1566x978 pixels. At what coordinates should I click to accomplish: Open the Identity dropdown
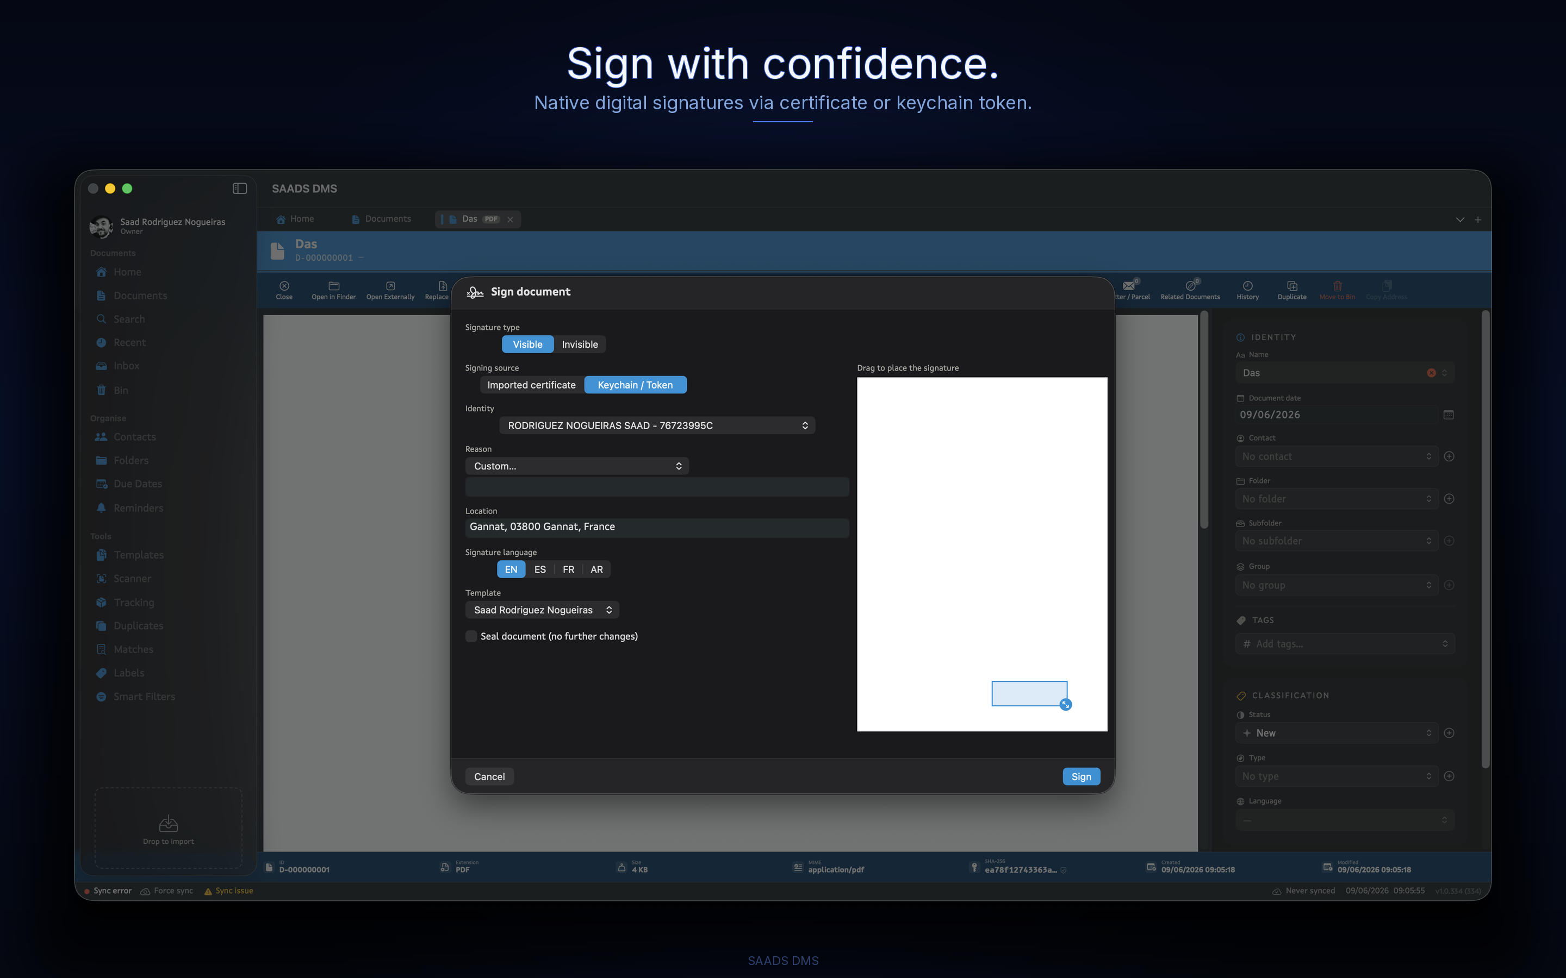click(657, 425)
